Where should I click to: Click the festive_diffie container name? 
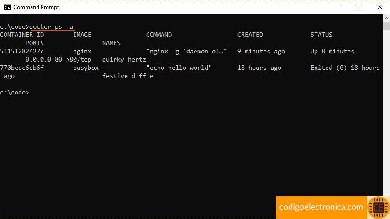[127, 76]
